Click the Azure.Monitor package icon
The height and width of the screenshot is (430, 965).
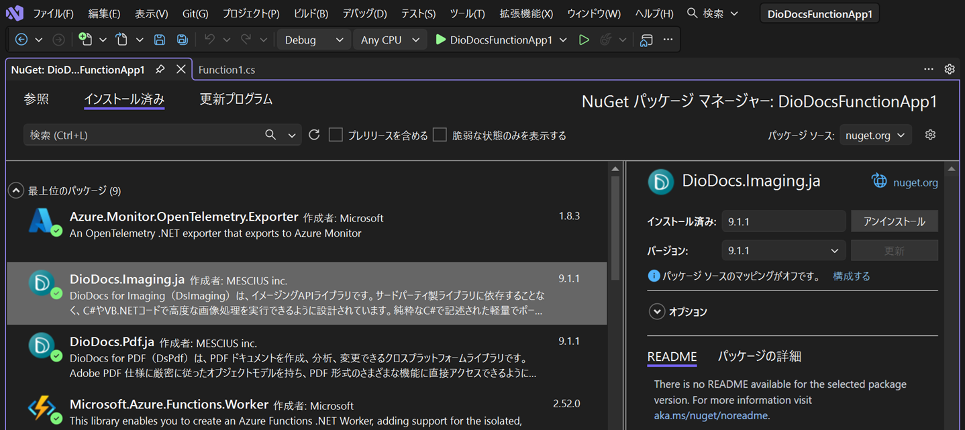pyautogui.click(x=44, y=222)
